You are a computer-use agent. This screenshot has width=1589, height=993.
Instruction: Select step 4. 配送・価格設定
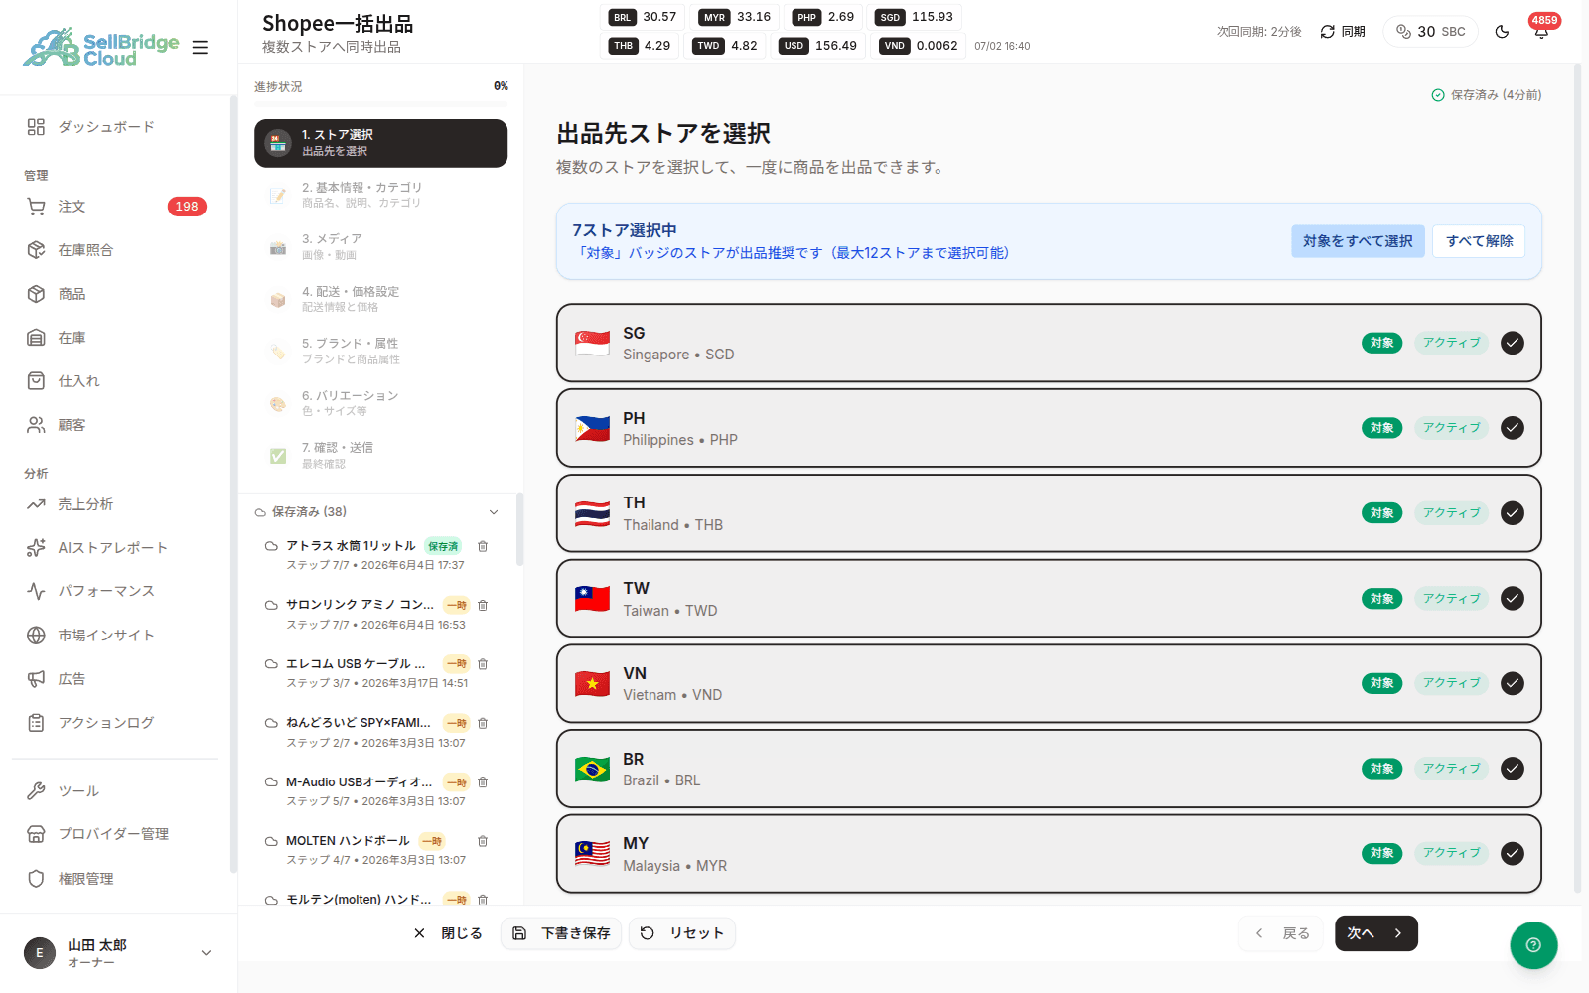(381, 299)
